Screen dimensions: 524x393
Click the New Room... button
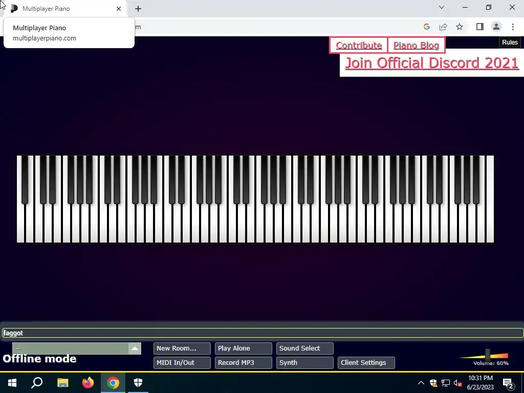pyautogui.click(x=182, y=348)
